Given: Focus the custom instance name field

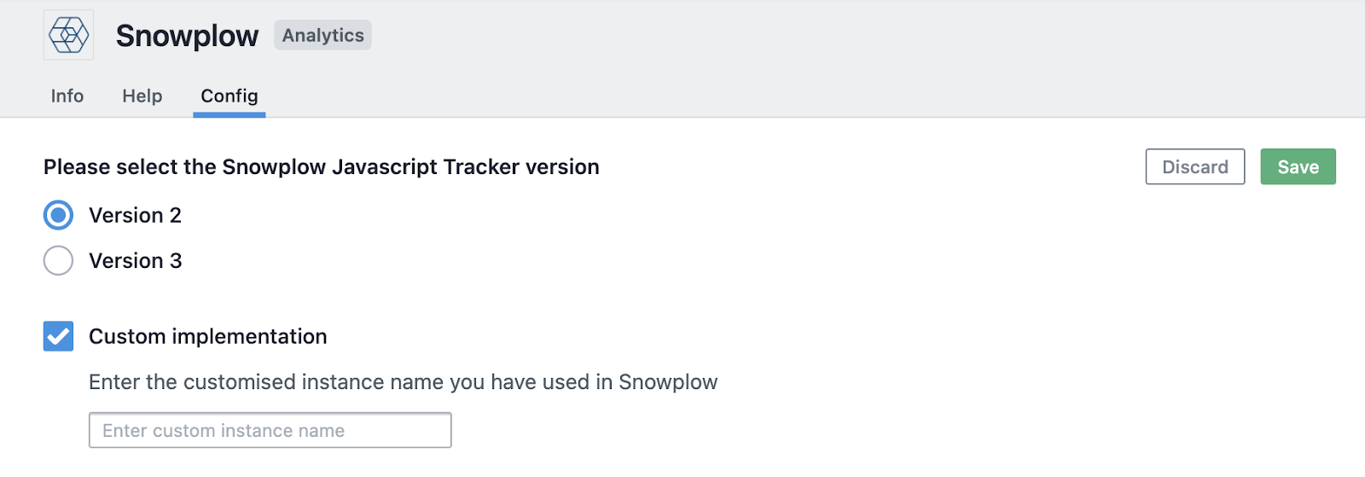Looking at the screenshot, I should point(270,430).
